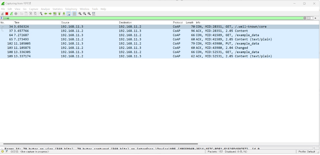The image size is (320, 155).
Task: Open the File menu
Action: 3,9
